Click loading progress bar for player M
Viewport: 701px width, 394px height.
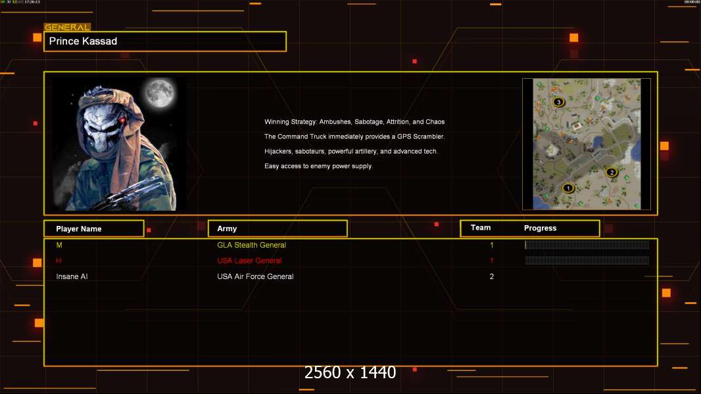(x=587, y=244)
